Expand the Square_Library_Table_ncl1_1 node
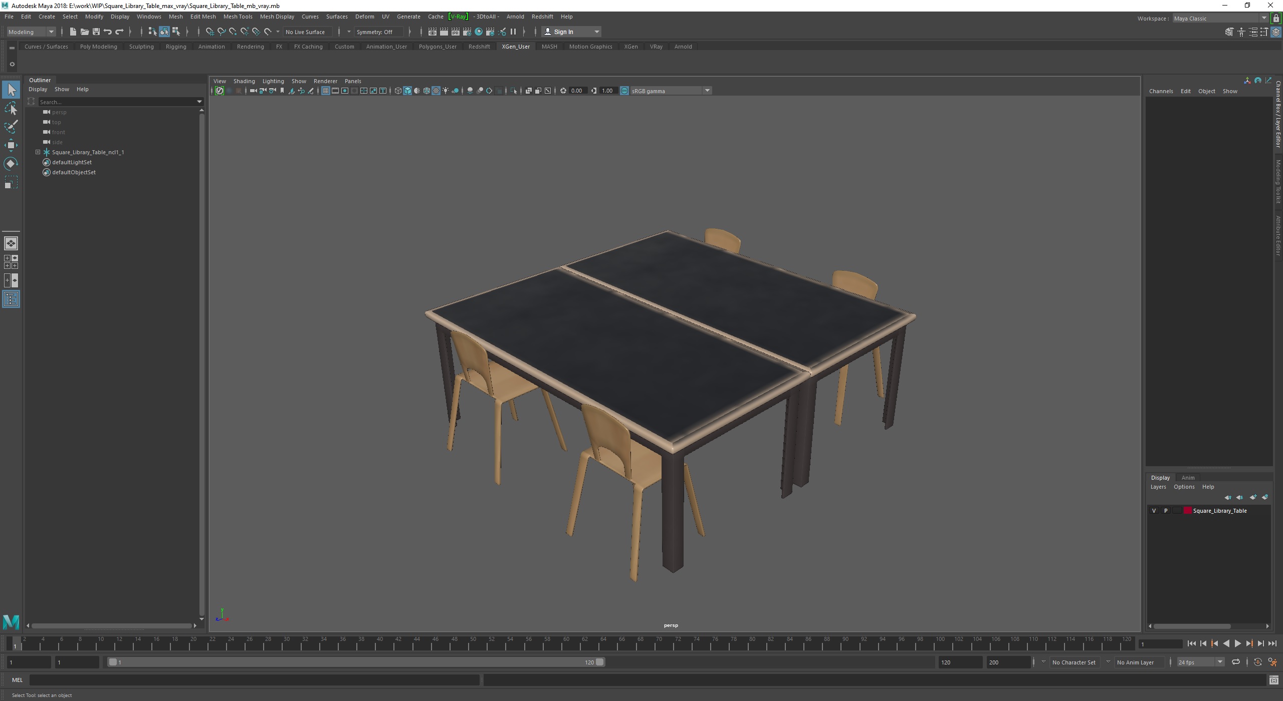Screen dimensions: 1283x701 [x=38, y=152]
